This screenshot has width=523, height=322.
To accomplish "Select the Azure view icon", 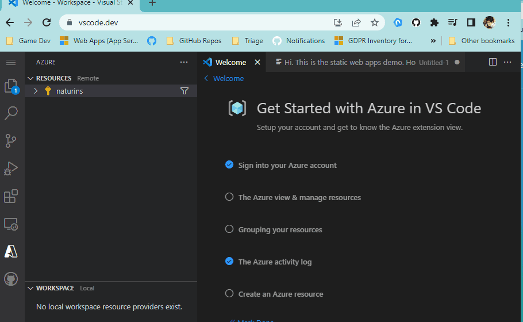I will pos(11,251).
